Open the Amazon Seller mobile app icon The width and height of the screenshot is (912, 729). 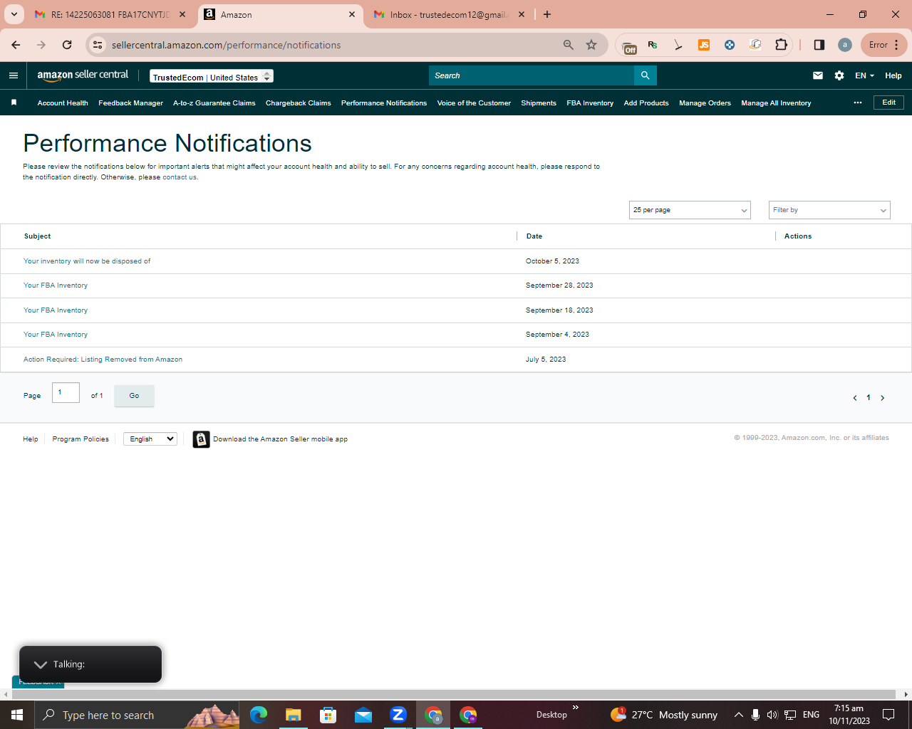(x=202, y=439)
